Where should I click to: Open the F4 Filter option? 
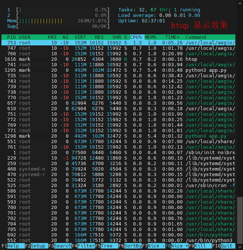pyautogui.click(x=83, y=246)
